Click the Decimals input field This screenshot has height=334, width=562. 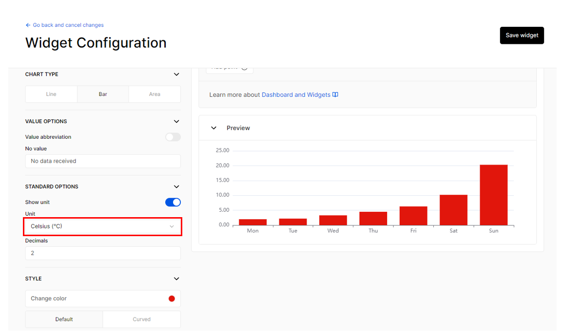(103, 254)
